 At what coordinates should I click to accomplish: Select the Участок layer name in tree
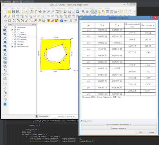[x=23, y=37]
